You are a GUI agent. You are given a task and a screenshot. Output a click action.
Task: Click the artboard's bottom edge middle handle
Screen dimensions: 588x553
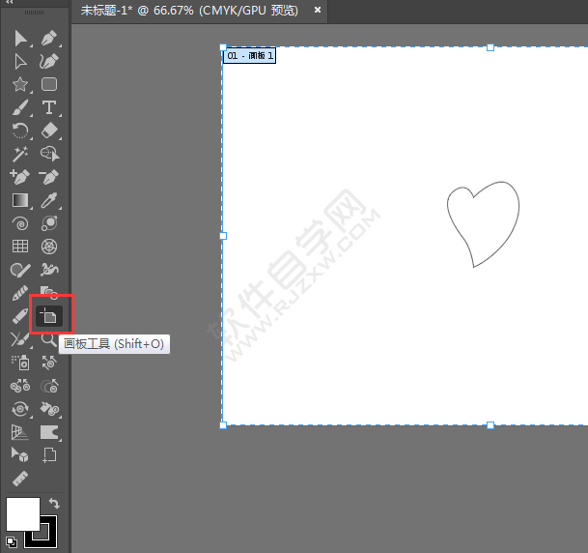tap(490, 425)
